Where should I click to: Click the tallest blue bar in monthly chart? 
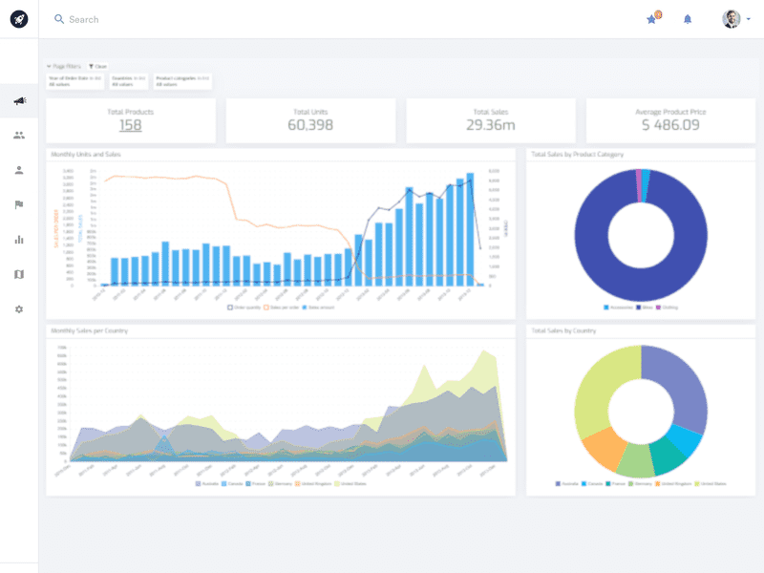pos(470,229)
